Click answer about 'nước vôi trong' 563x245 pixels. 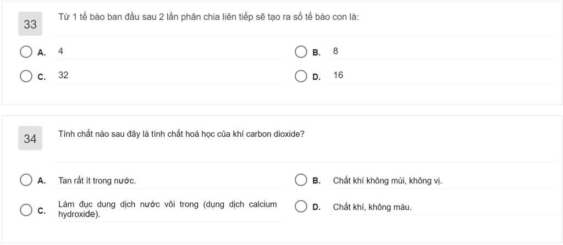168,209
